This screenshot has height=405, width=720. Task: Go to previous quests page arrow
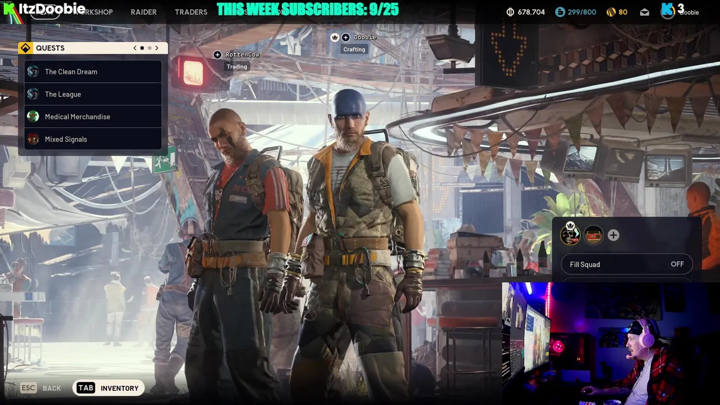135,48
